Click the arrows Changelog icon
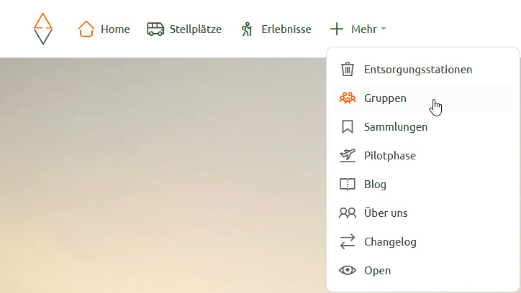The width and height of the screenshot is (521, 293). coord(348,242)
